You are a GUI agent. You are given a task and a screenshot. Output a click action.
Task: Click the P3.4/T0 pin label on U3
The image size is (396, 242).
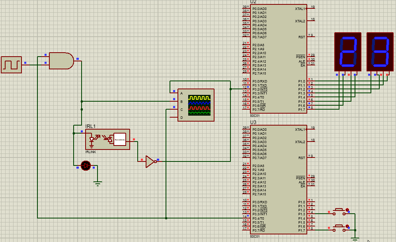point(258,218)
